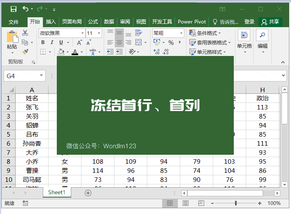Click the text orientation icon
Viewport: 291px width, 214px height.
(132, 51)
